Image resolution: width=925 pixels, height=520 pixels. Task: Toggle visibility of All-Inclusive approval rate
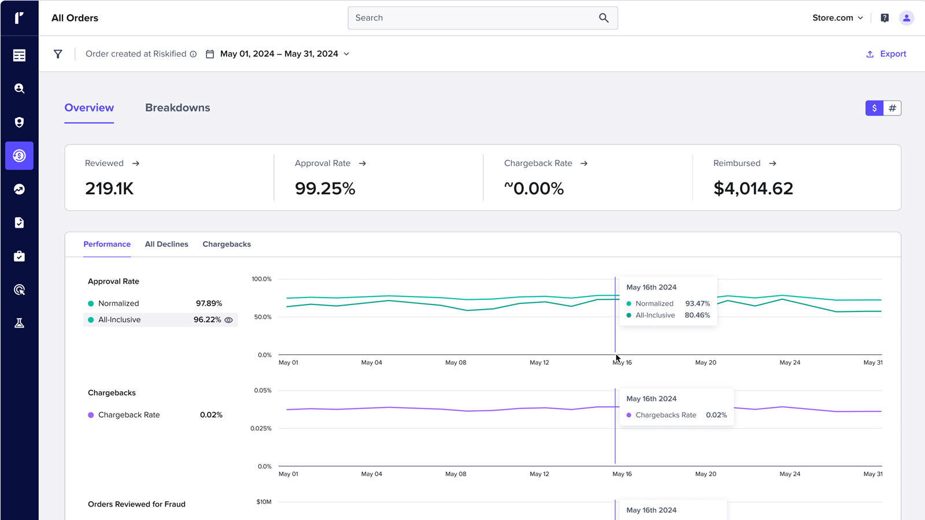[229, 320]
